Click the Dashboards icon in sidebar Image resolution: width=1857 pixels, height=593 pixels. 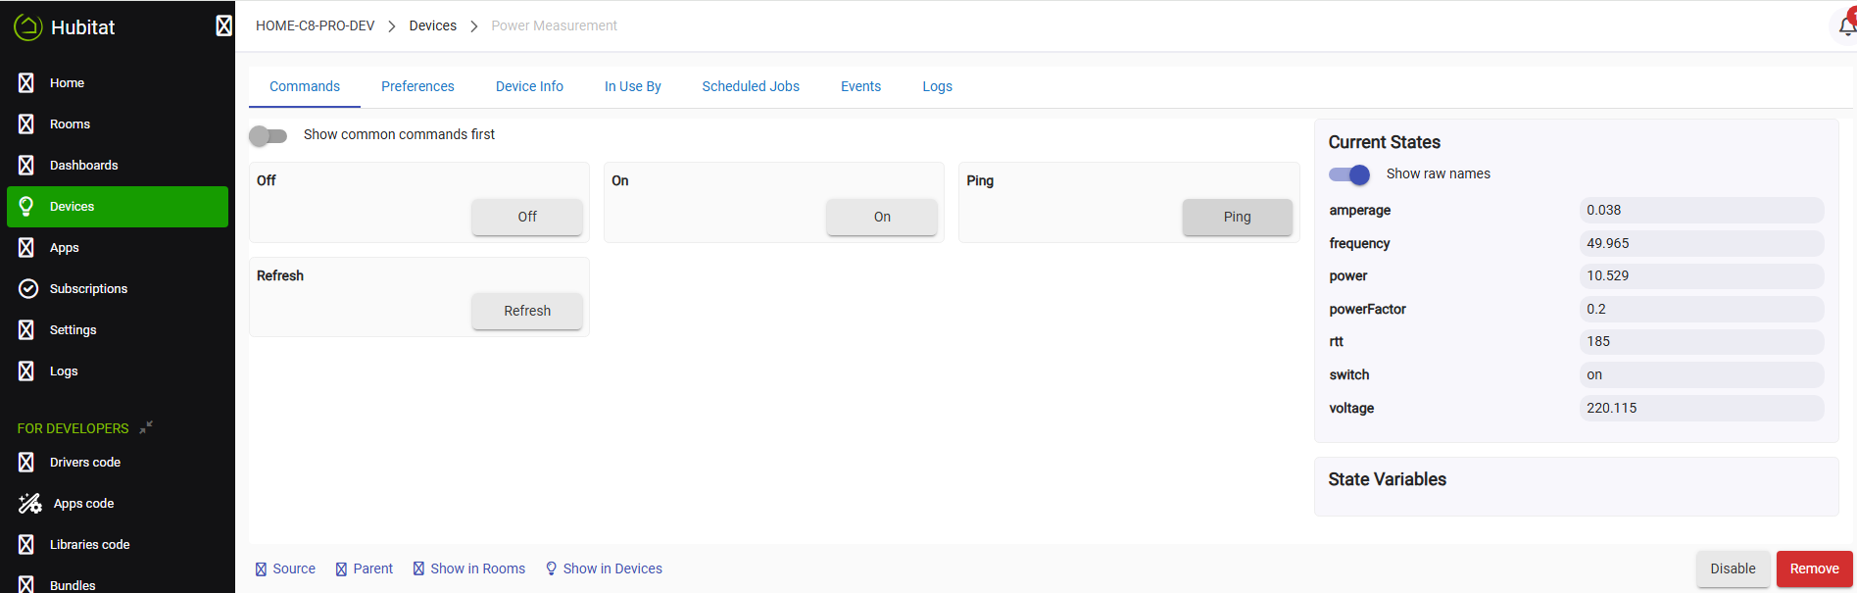(26, 166)
